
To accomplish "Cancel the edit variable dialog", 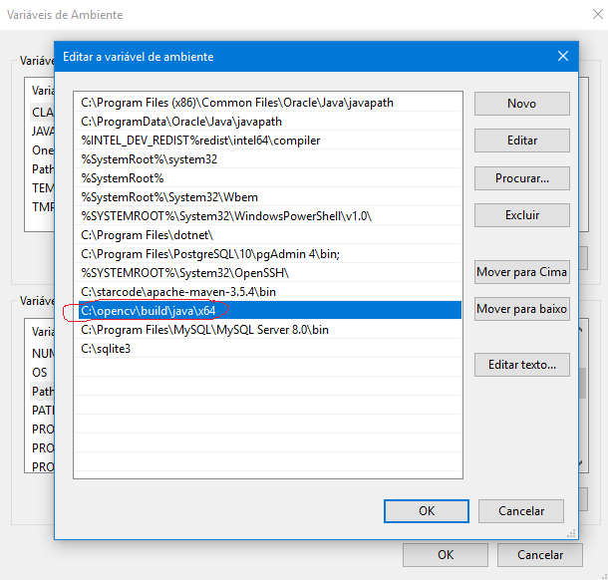I will [x=520, y=511].
